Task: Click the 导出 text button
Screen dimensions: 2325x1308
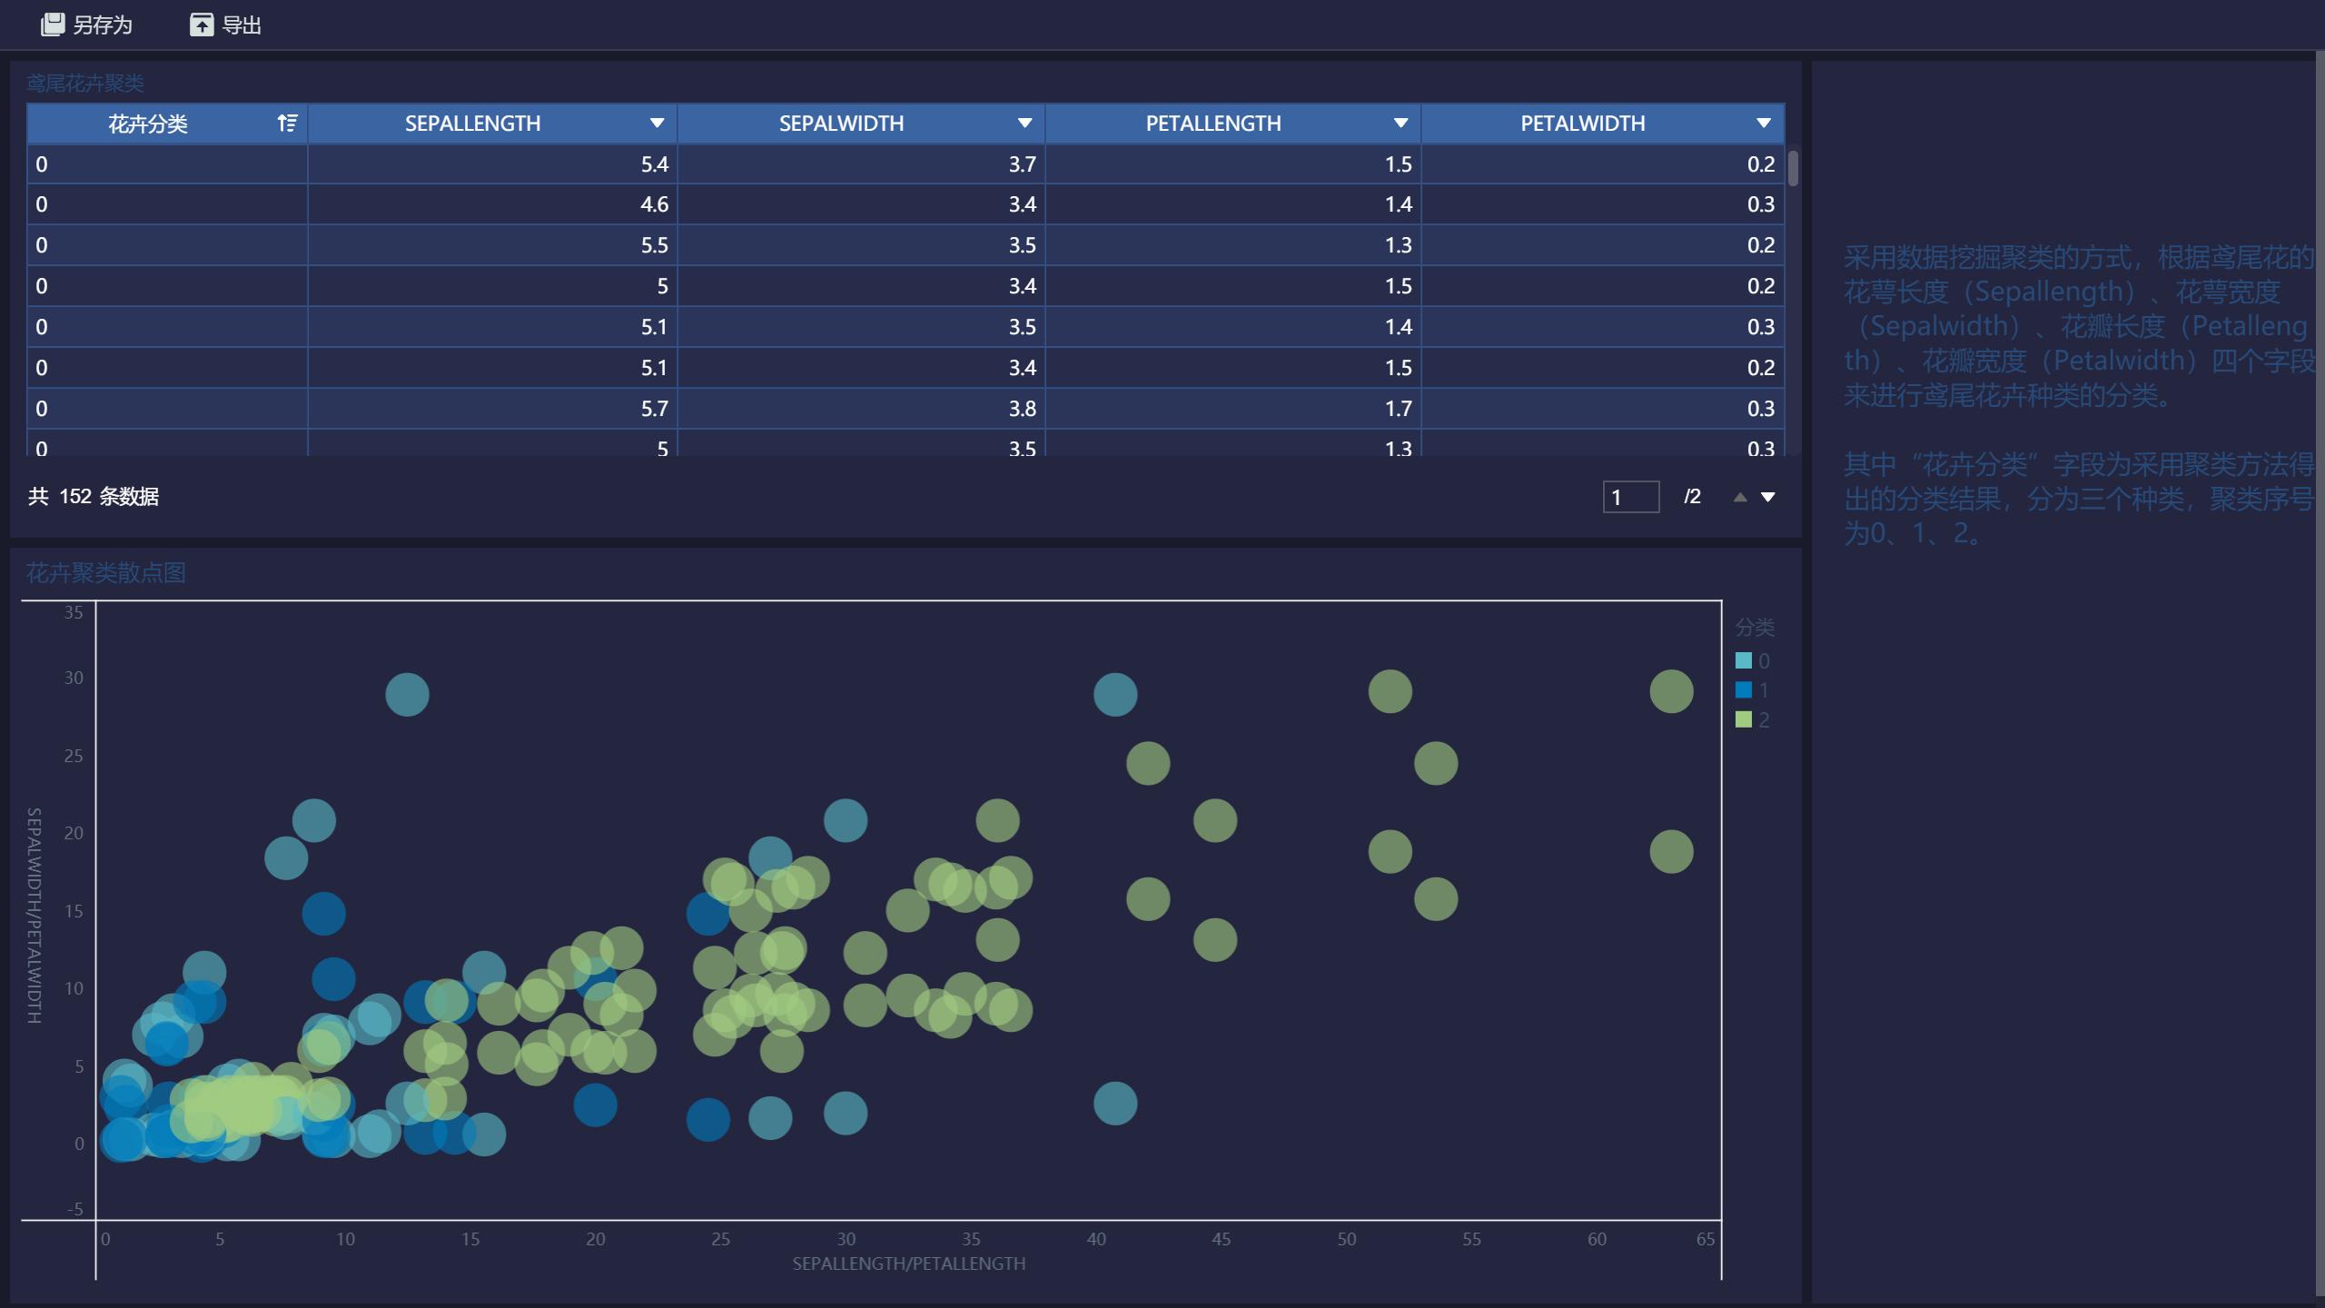Action: pos(242,25)
